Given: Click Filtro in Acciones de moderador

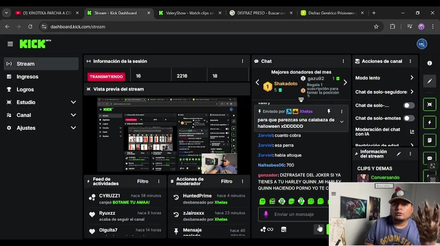Looking at the screenshot, I should tap(227, 181).
